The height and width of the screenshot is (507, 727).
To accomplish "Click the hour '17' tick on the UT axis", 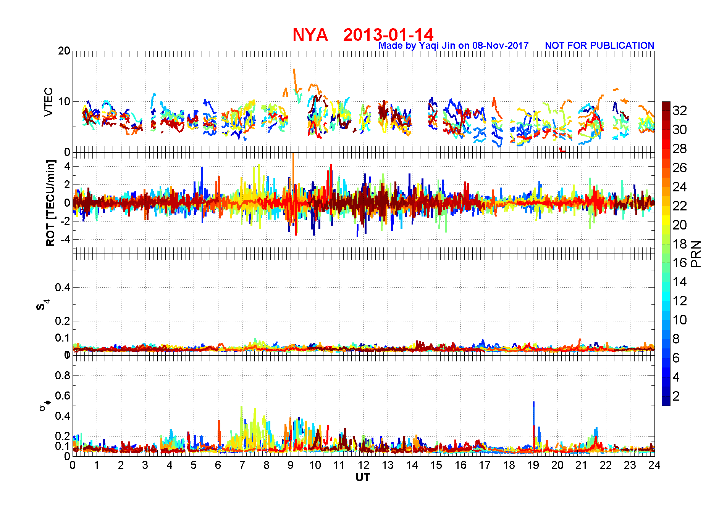I will [485, 465].
